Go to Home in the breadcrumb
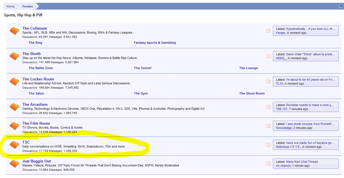The width and height of the screenshot is (344, 178). pyautogui.click(x=10, y=6)
